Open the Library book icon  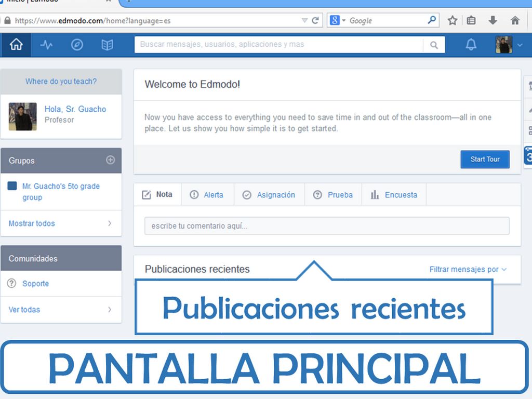107,45
